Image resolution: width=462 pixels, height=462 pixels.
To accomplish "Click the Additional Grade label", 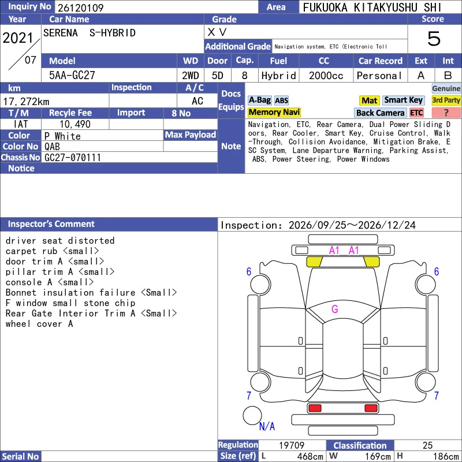I will 238,46.
